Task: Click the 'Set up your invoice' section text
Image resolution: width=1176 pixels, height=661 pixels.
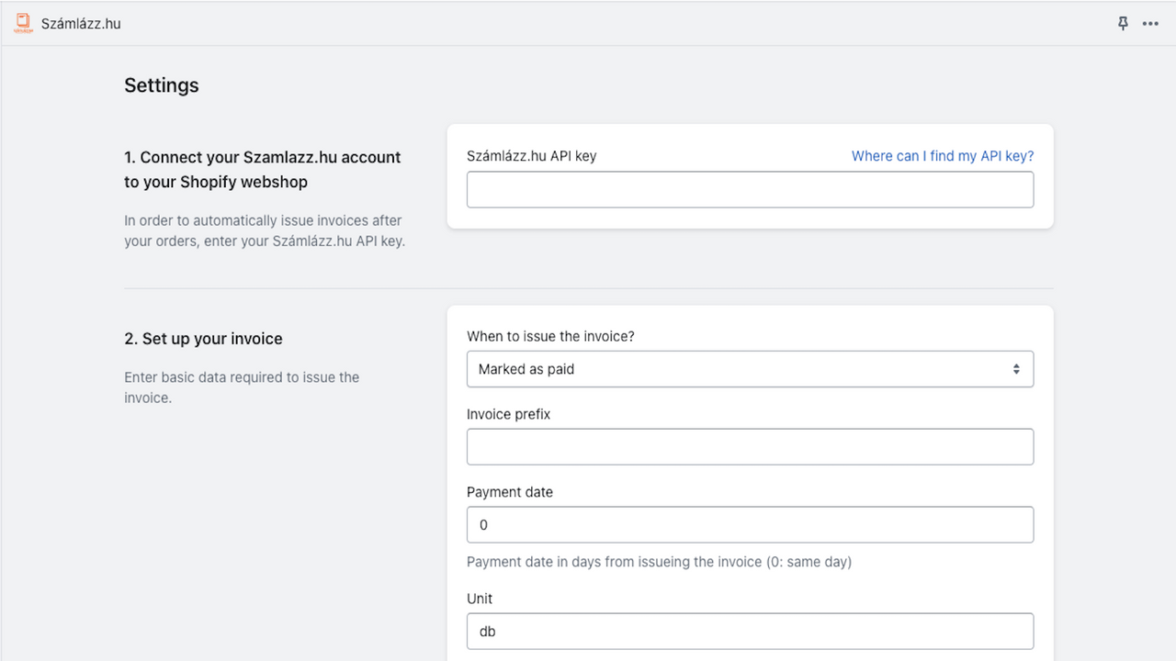Action: [x=203, y=338]
